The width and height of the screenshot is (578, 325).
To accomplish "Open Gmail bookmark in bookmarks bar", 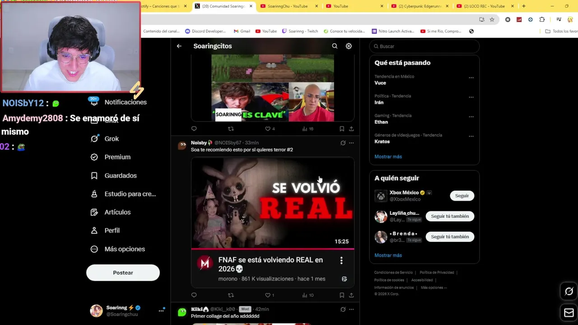I will 242,31.
